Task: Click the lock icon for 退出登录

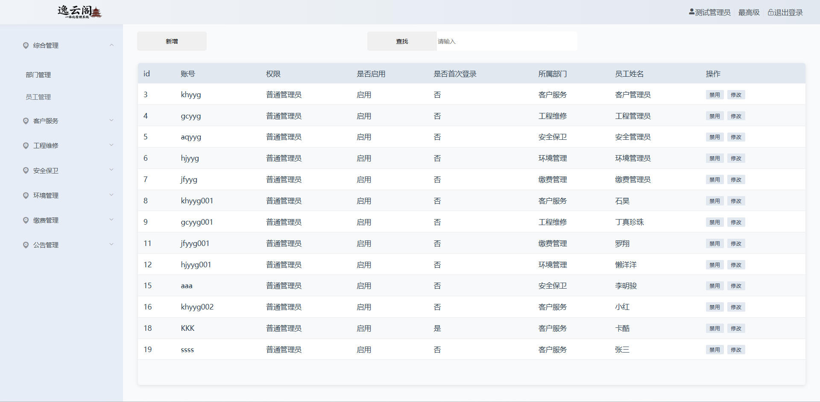Action: coord(770,12)
